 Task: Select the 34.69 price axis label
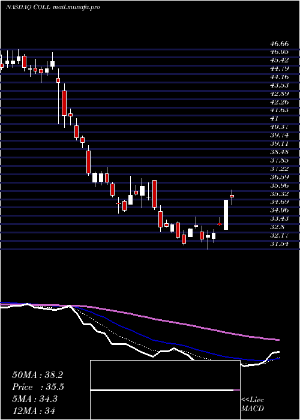pyautogui.click(x=279, y=202)
